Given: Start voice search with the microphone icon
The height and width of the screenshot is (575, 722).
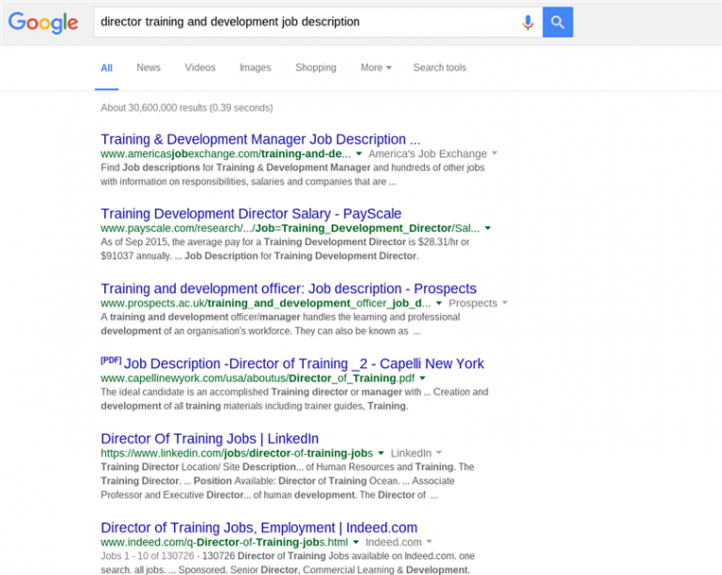Looking at the screenshot, I should (x=527, y=23).
